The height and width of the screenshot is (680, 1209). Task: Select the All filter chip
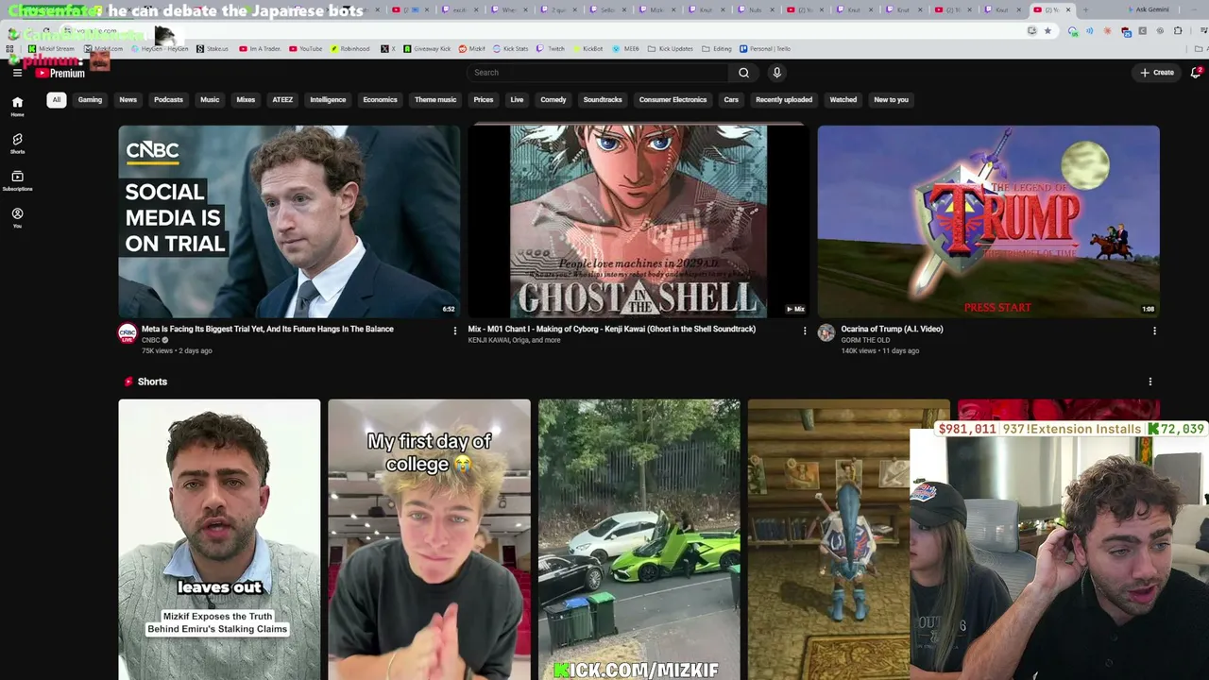(57, 99)
